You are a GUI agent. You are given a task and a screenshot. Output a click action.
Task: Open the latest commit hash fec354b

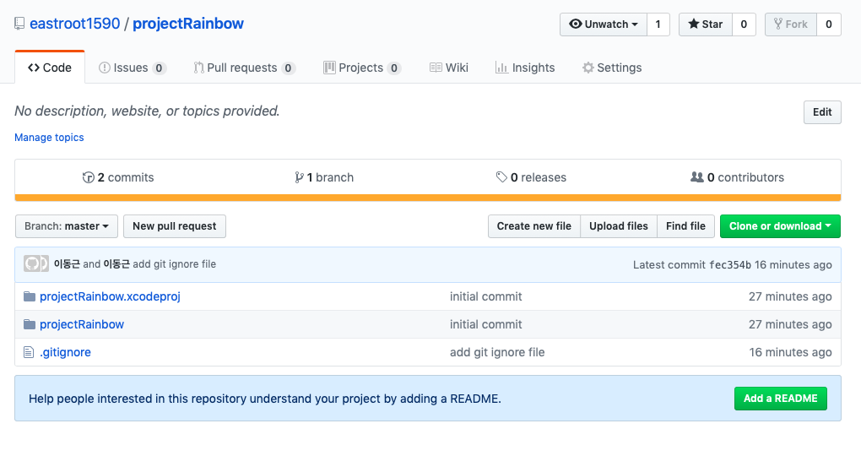click(x=730, y=265)
